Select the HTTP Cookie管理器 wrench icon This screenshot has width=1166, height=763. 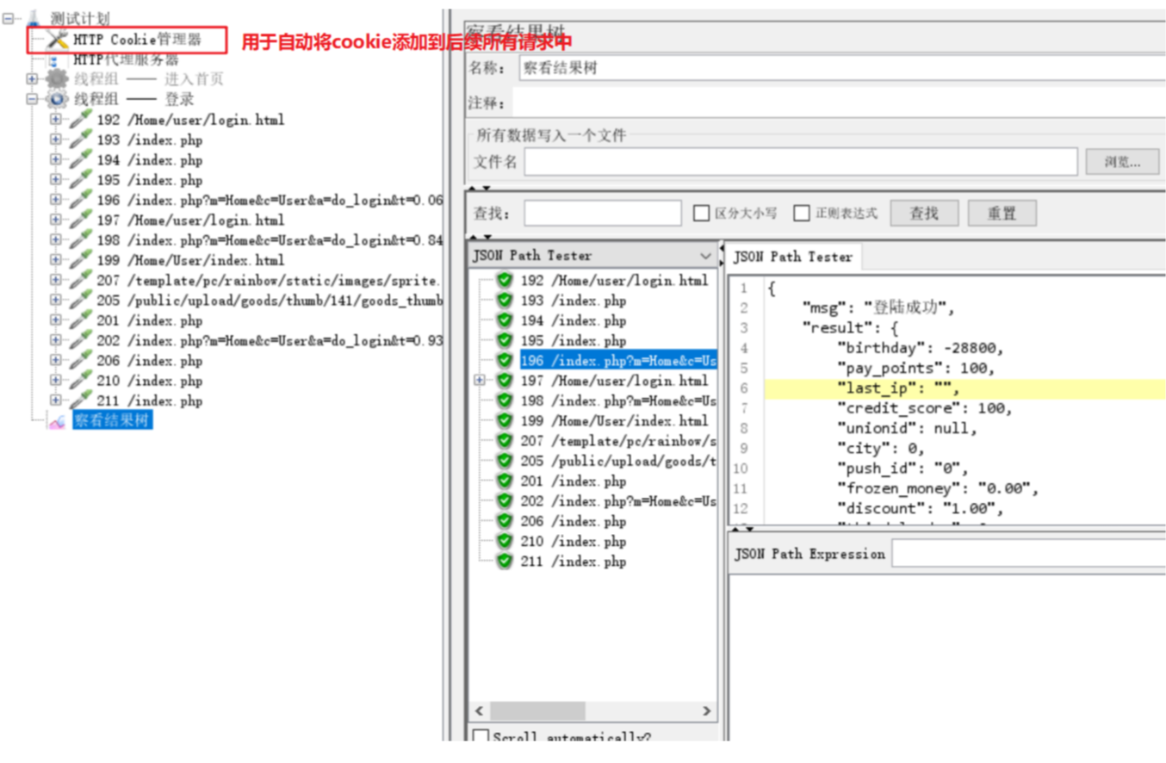[58, 39]
